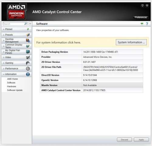Viewport: 152px width, 146px height.
Task: Click the Common Display Tasks monitor icon
Action: [28, 46]
